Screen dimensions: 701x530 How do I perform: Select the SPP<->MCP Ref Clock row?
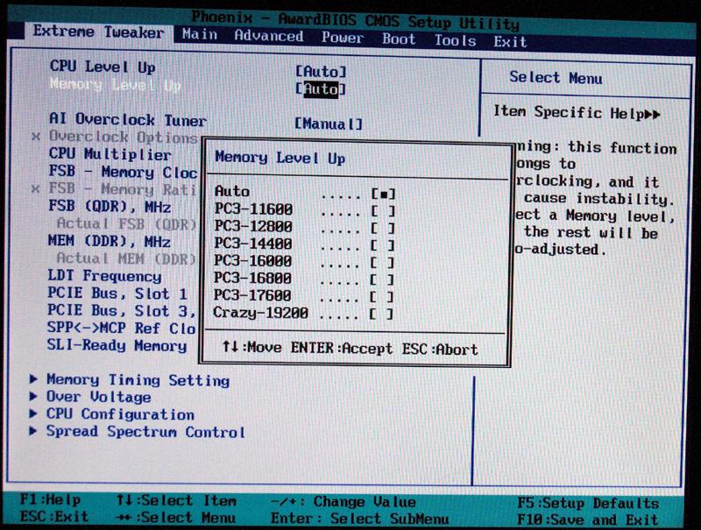(122, 328)
